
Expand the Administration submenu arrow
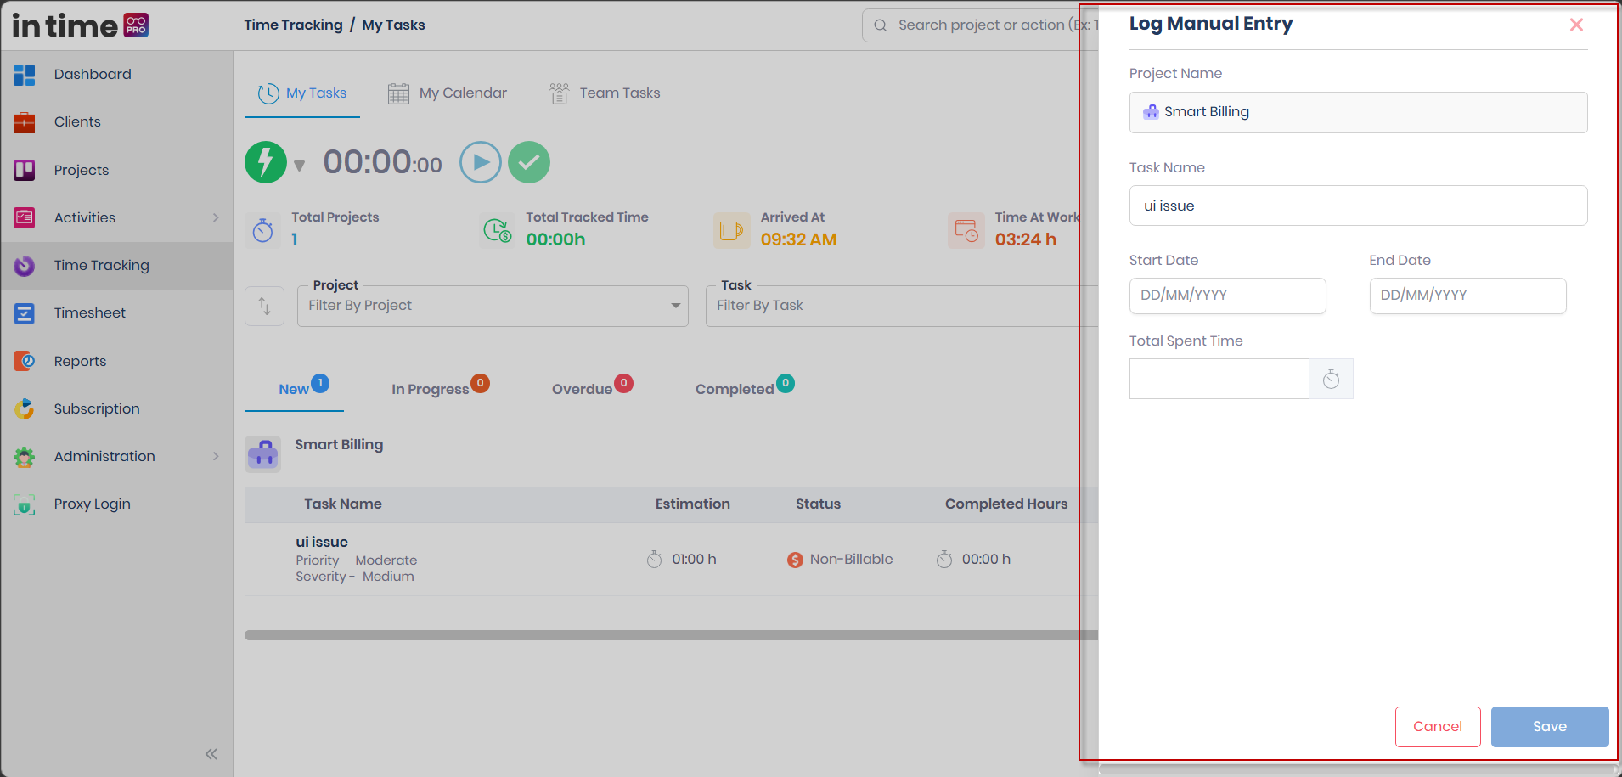pos(216,457)
